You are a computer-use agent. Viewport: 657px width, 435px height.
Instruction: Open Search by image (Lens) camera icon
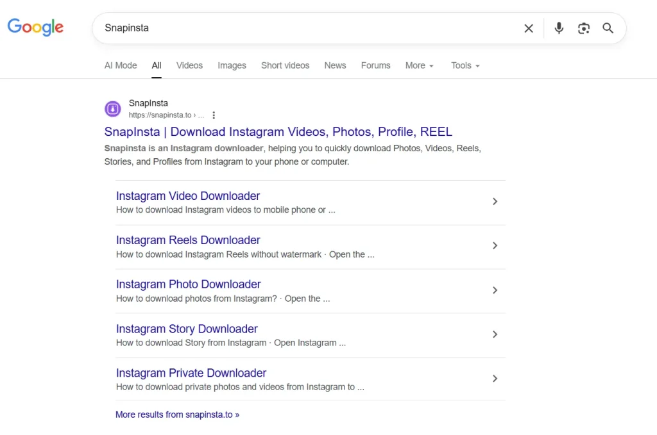(x=584, y=28)
